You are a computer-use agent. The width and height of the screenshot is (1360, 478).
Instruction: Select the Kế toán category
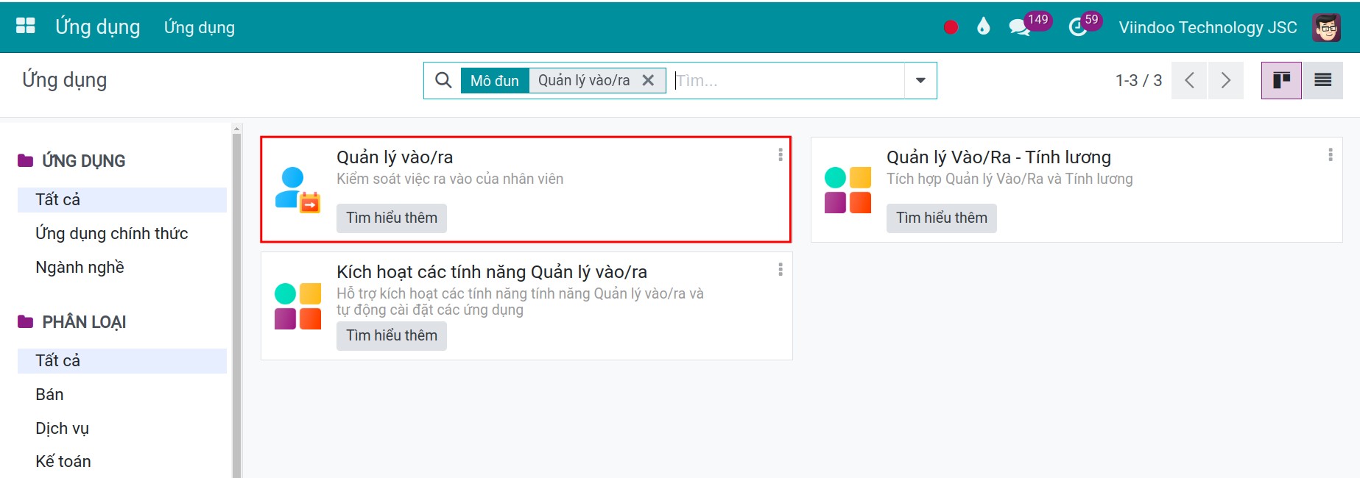pyautogui.click(x=122, y=462)
